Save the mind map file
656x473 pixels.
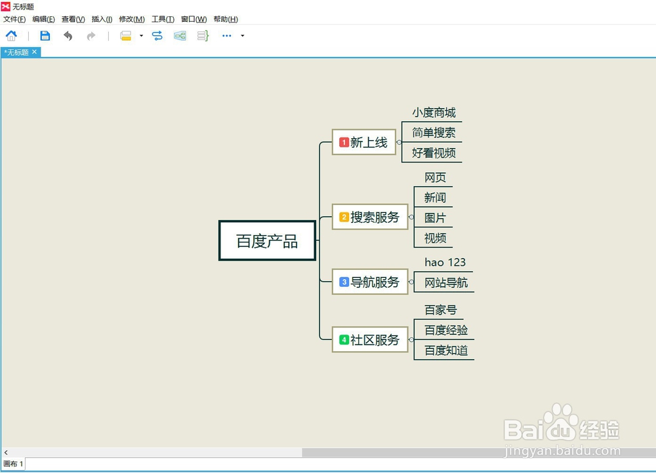tap(45, 35)
